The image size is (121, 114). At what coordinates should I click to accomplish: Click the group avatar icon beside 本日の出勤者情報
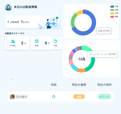click(x=8, y=7)
